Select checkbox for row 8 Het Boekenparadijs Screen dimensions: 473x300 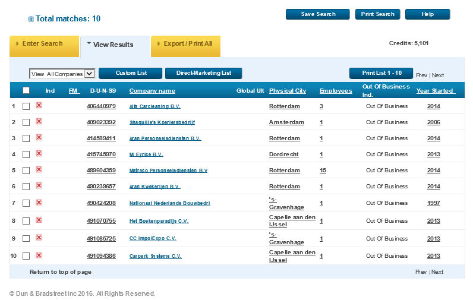coord(26,221)
